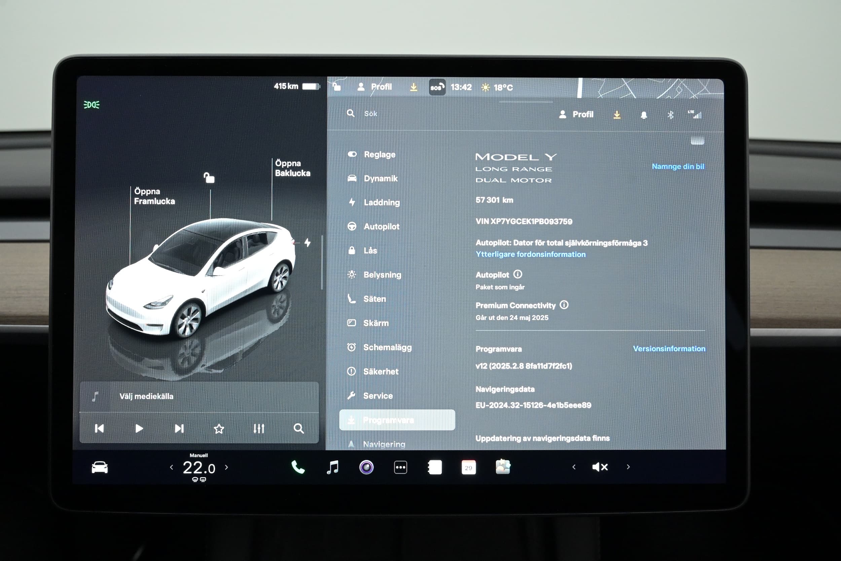Skip to next track
Viewport: 841px width, 561px height.
(x=179, y=428)
